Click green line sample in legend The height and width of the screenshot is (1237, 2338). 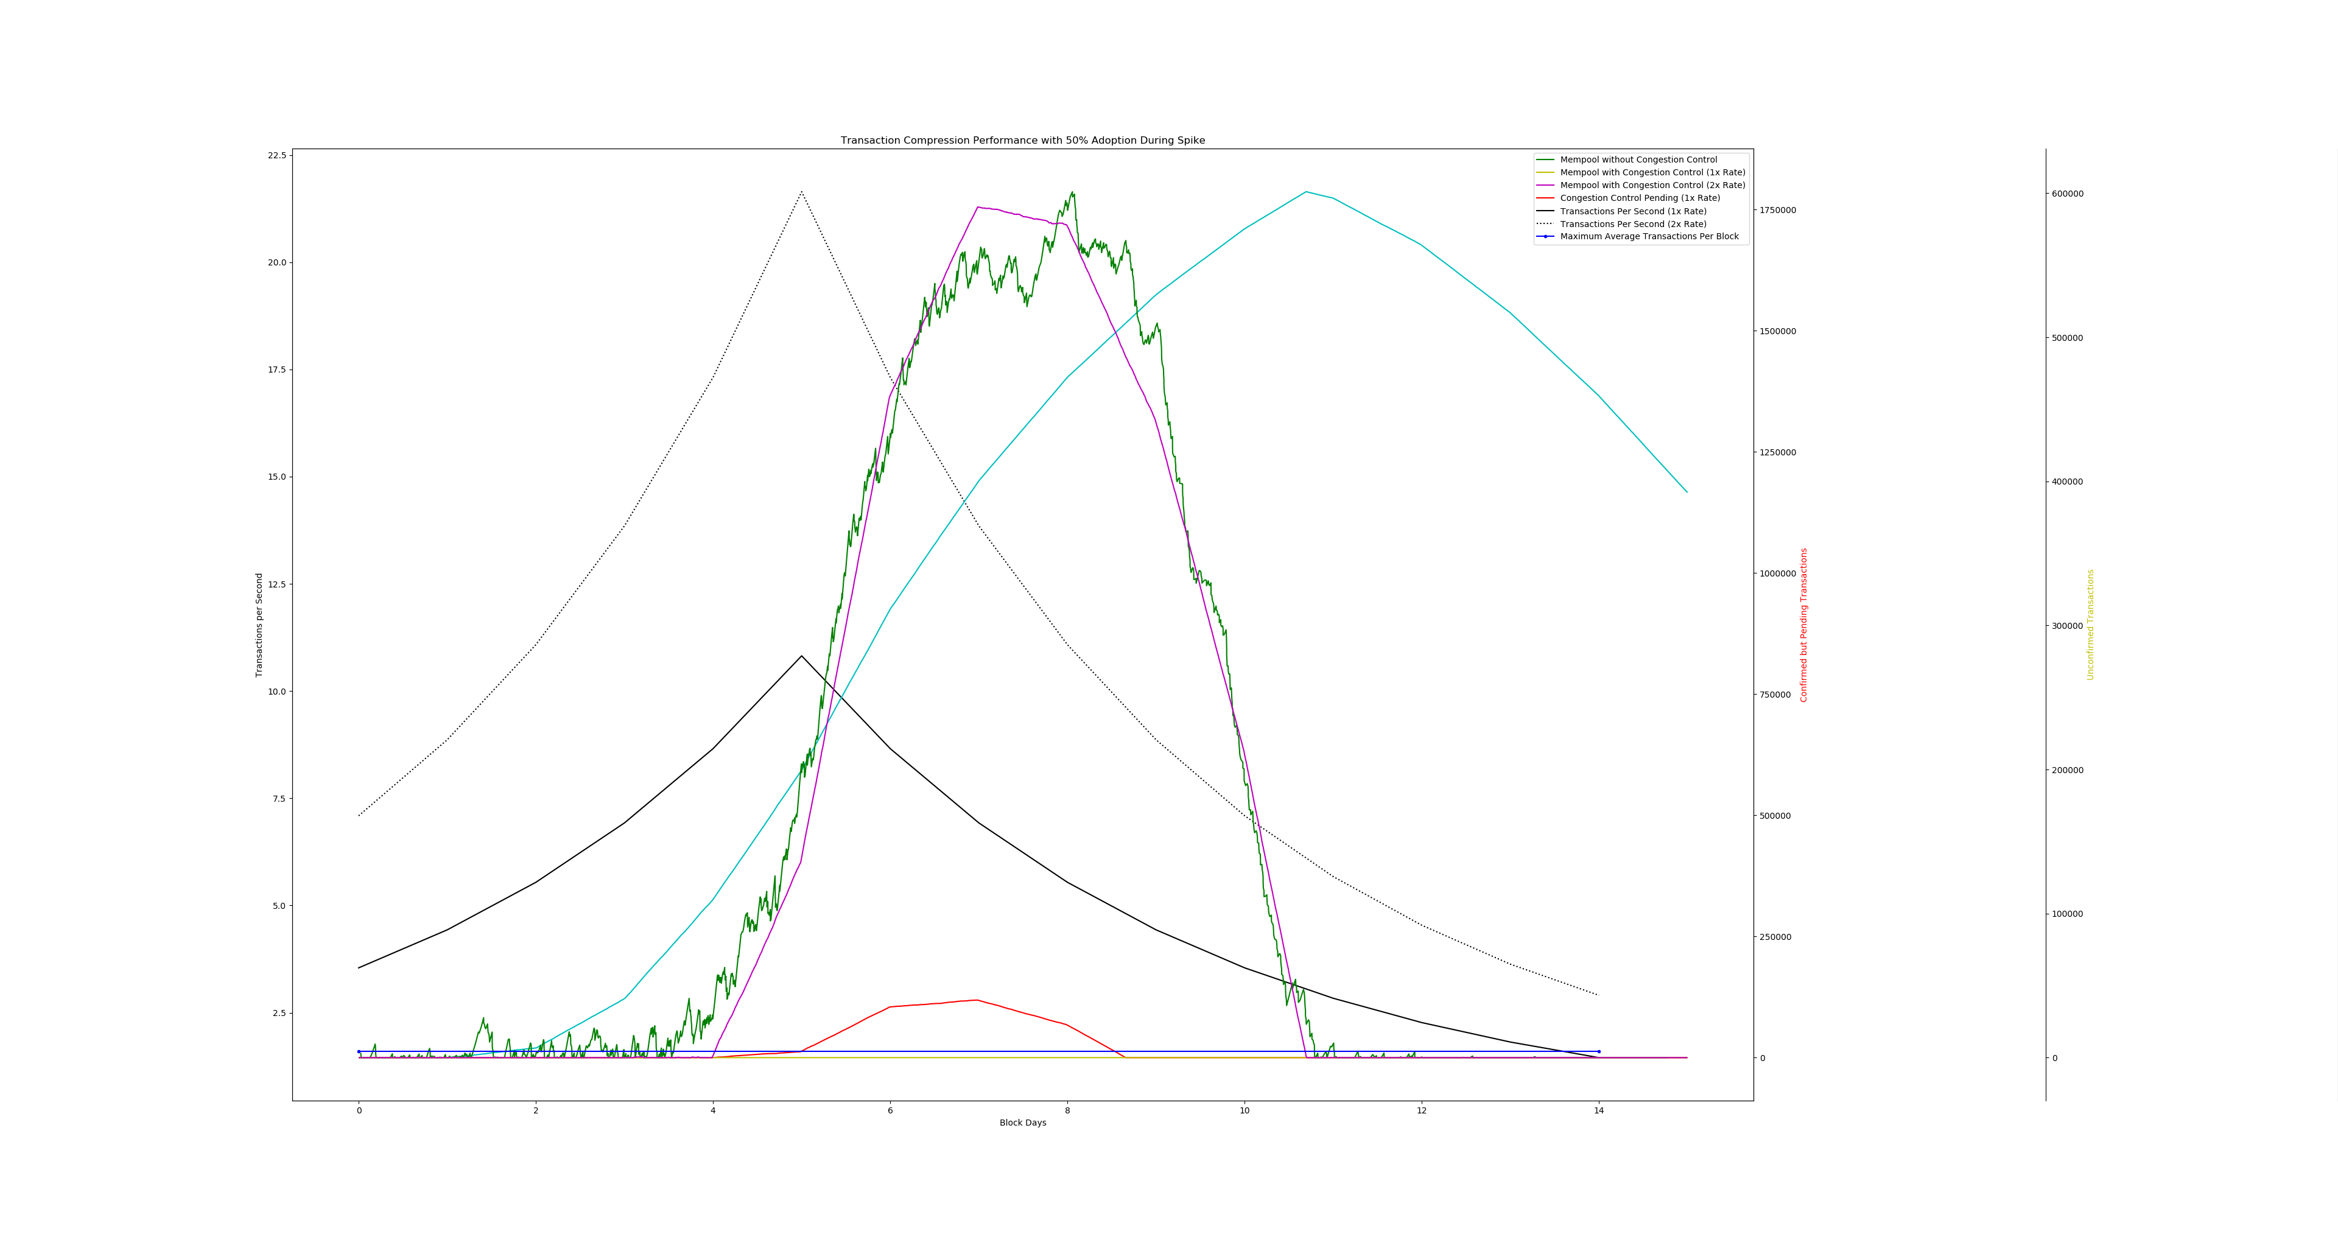pos(1545,159)
